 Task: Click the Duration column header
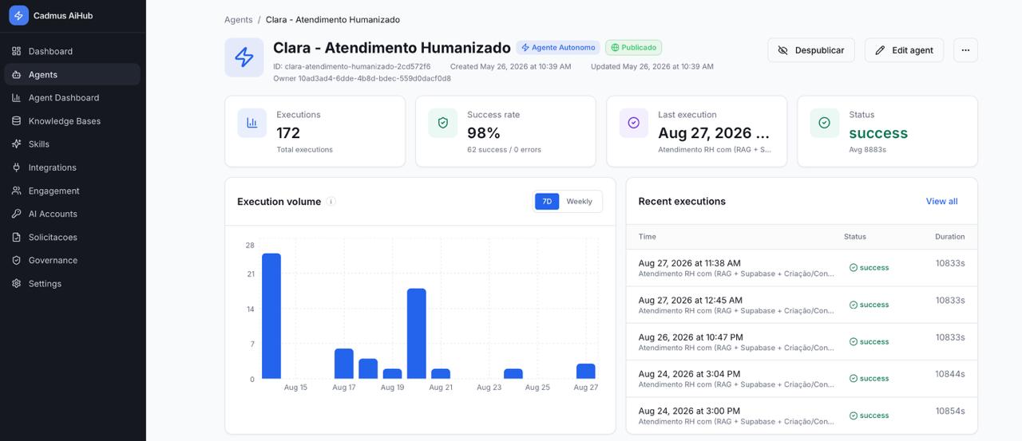[950, 237]
